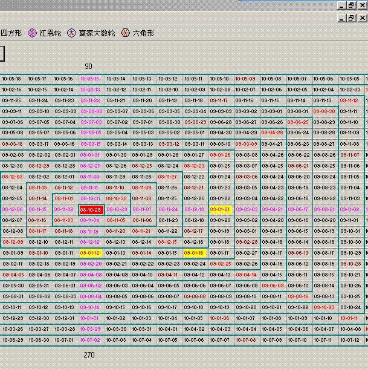Click the red date cell 10-07-08
The width and height of the screenshot is (368, 369).
coord(245,341)
